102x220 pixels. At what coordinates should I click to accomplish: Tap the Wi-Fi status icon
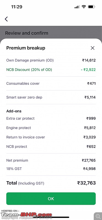pyautogui.click(x=84, y=7)
